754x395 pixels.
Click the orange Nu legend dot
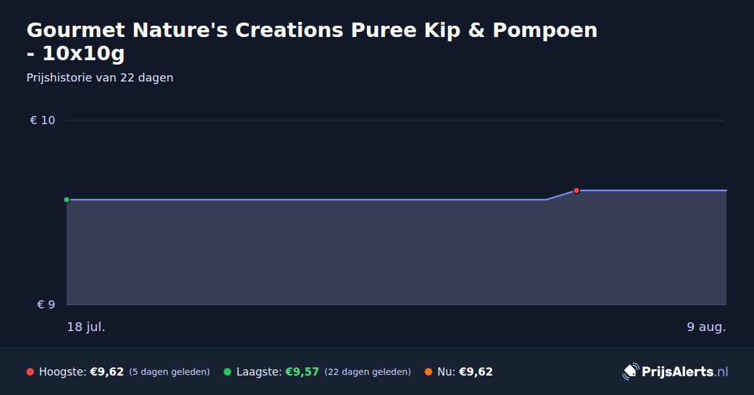pos(429,372)
